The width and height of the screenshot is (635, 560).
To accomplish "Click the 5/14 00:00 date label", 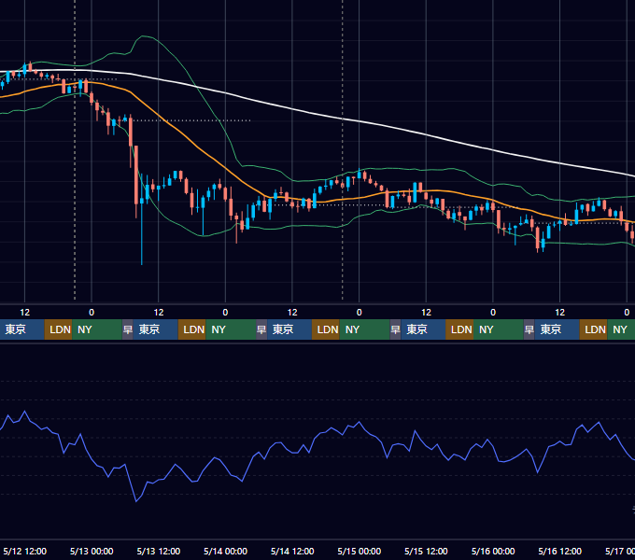I will tap(225, 551).
